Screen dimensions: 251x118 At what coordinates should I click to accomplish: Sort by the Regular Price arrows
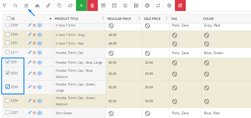point(139,18)
